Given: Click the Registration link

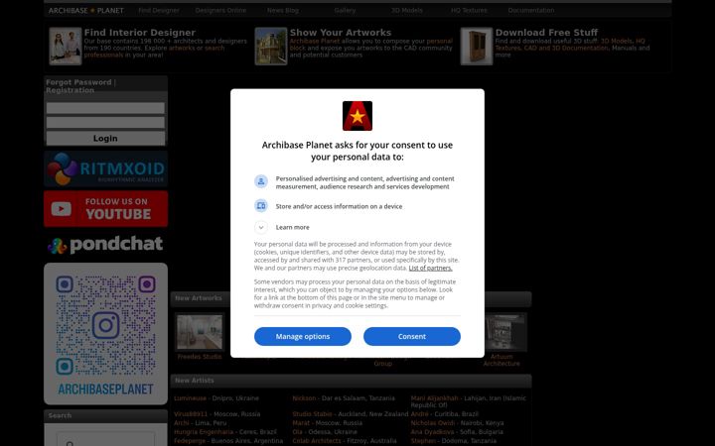Looking at the screenshot, I should [70, 90].
